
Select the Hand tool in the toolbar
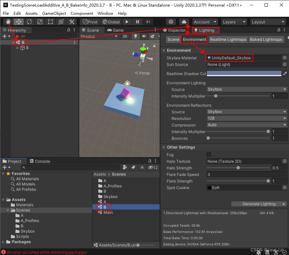click(x=7, y=22)
